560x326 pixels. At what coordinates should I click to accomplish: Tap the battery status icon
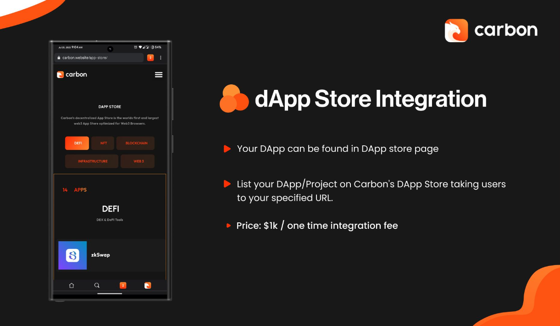(151, 47)
